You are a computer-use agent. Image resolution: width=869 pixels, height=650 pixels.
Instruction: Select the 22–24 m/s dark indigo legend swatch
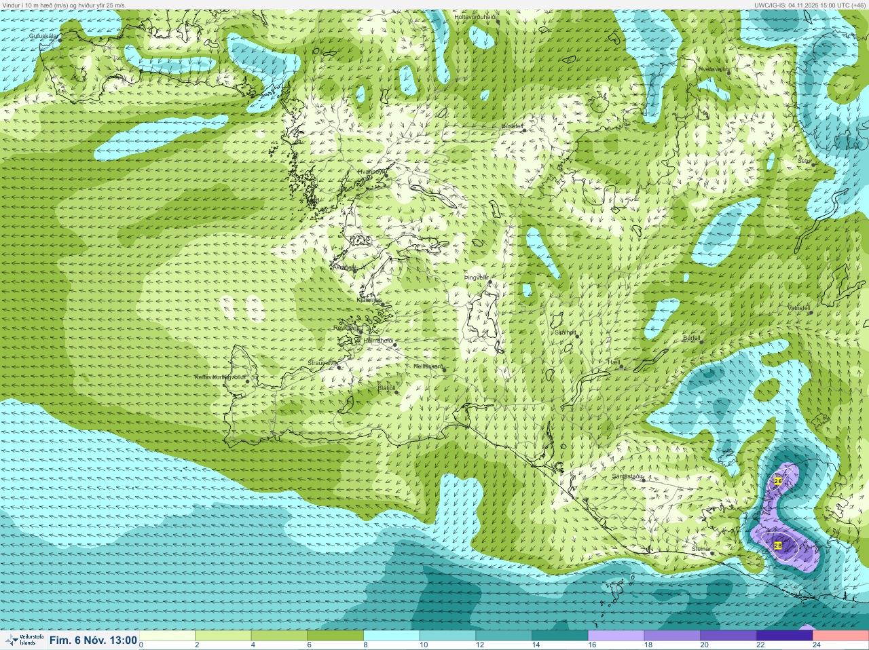(x=785, y=636)
